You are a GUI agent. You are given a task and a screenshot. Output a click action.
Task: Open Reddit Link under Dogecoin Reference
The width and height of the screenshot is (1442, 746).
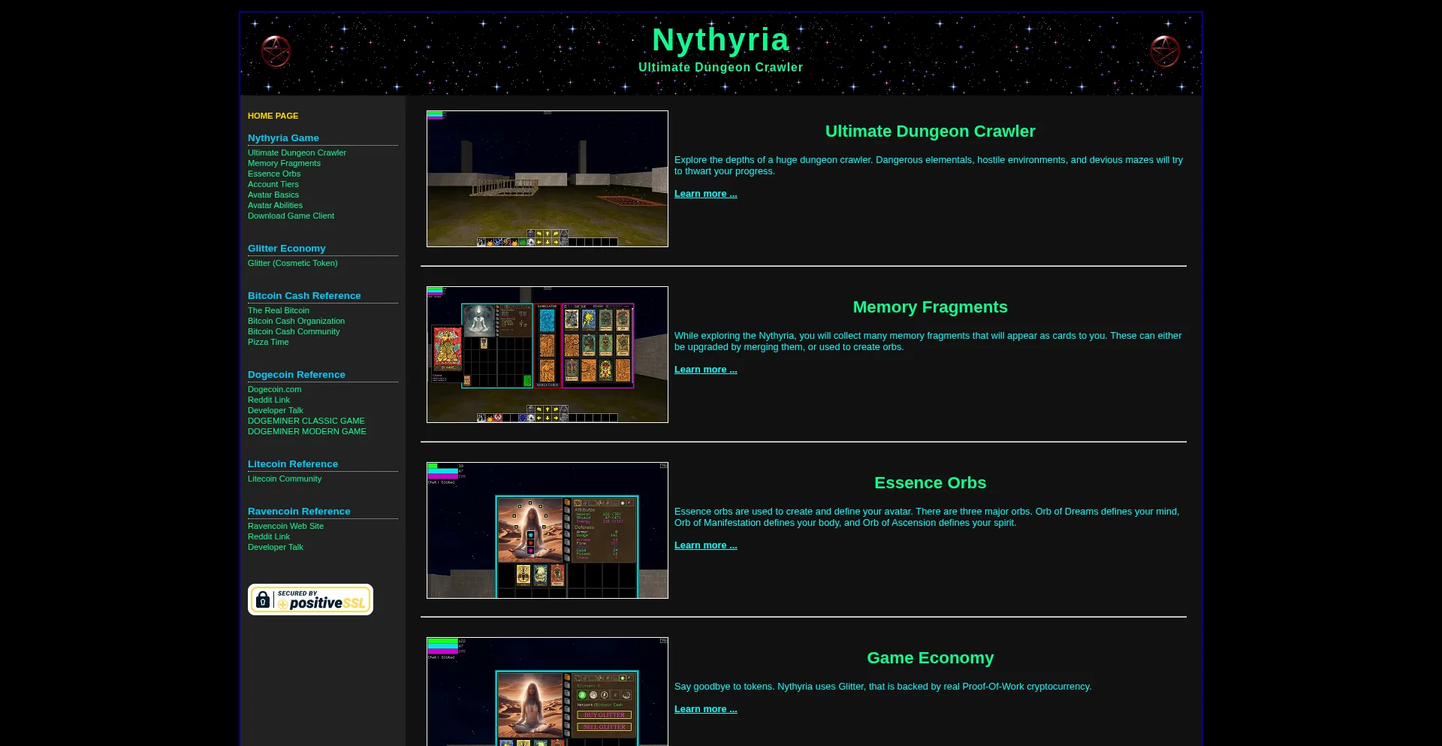coord(268,400)
